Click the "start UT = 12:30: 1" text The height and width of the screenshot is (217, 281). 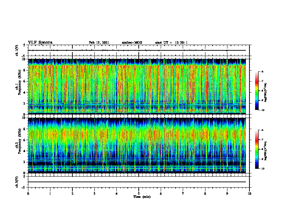point(171,43)
